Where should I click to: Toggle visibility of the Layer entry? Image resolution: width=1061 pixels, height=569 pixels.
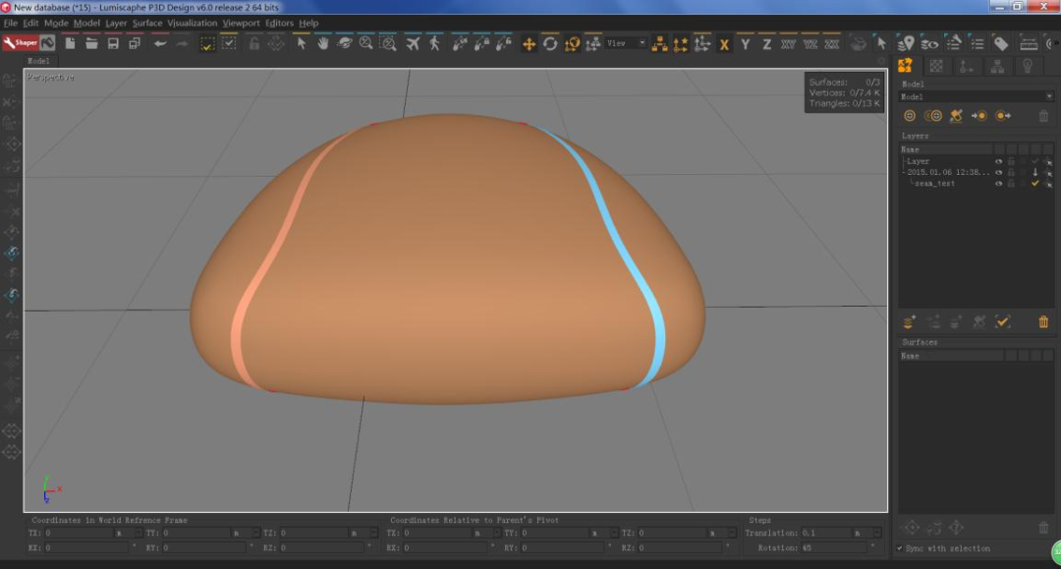[x=999, y=161]
